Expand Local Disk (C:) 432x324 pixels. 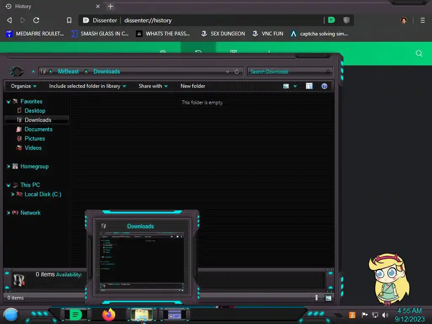pyautogui.click(x=12, y=194)
